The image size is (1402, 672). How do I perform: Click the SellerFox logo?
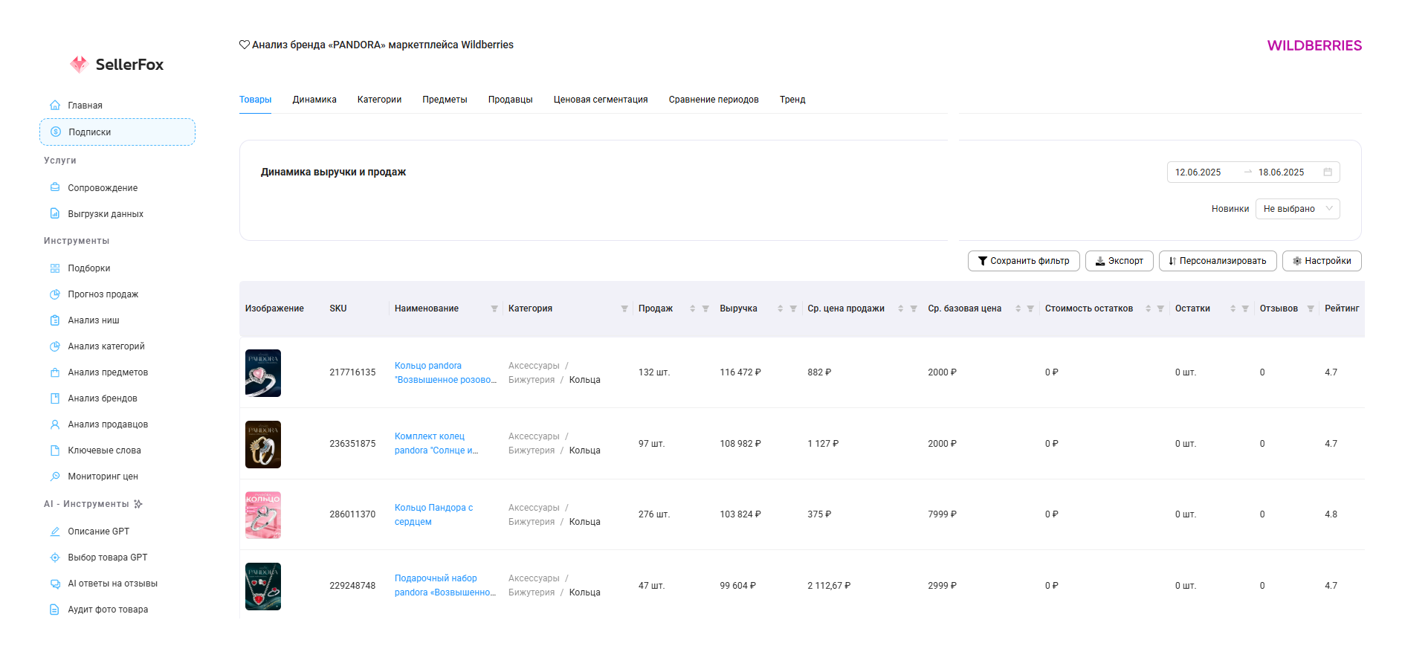tap(117, 65)
